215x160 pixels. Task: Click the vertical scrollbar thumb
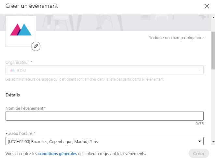(x=213, y=51)
